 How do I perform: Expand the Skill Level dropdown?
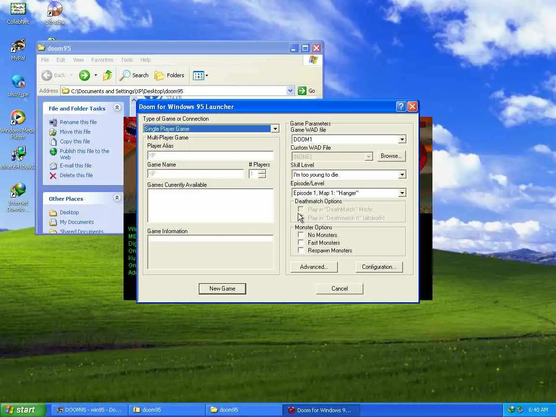(x=402, y=174)
